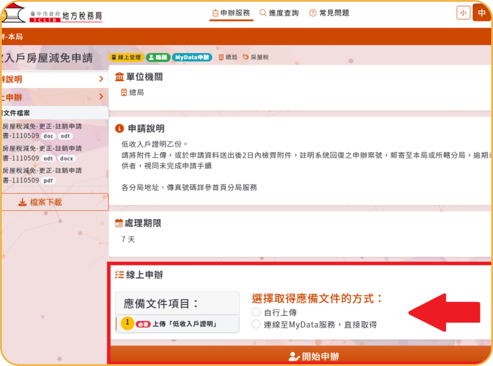Click the 處理期限 calendar icon

click(119, 223)
